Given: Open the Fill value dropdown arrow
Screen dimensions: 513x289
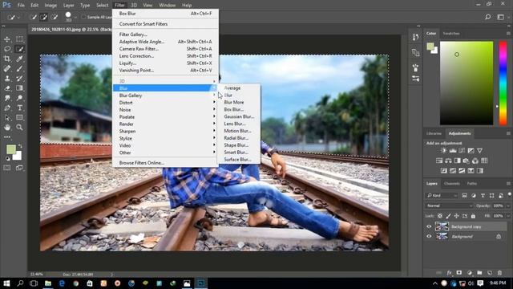Looking at the screenshot, I should pyautogui.click(x=508, y=216).
